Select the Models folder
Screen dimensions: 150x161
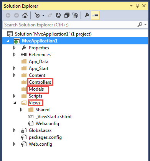click(36, 89)
